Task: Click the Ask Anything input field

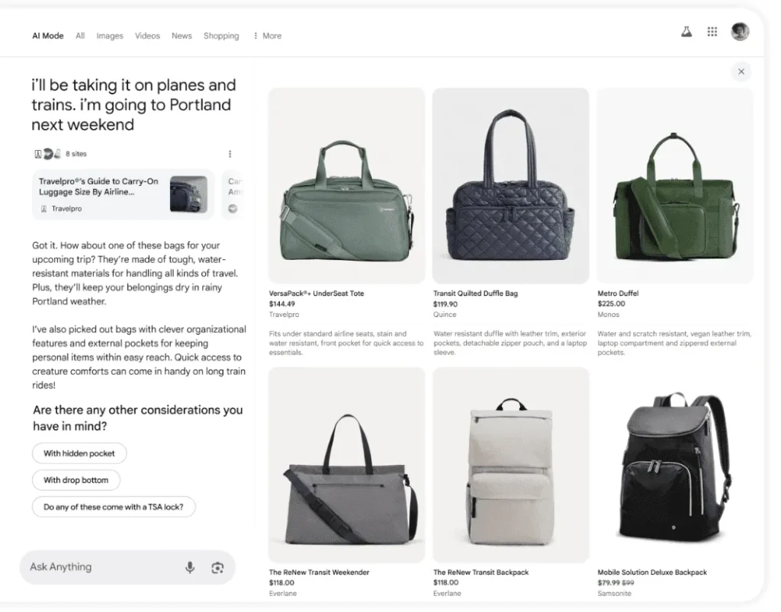Action: pos(99,567)
